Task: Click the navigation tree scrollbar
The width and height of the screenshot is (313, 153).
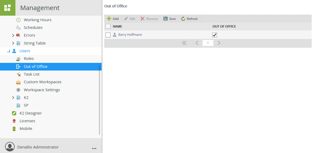Action: coord(99,100)
